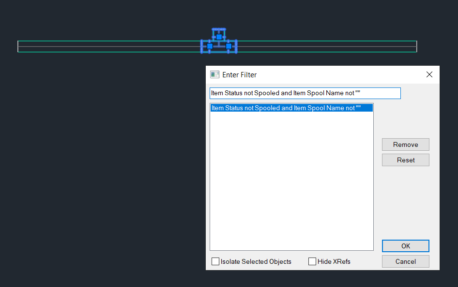The height and width of the screenshot is (287, 458).
Task: Click the right end of the pipe run
Action: point(415,46)
